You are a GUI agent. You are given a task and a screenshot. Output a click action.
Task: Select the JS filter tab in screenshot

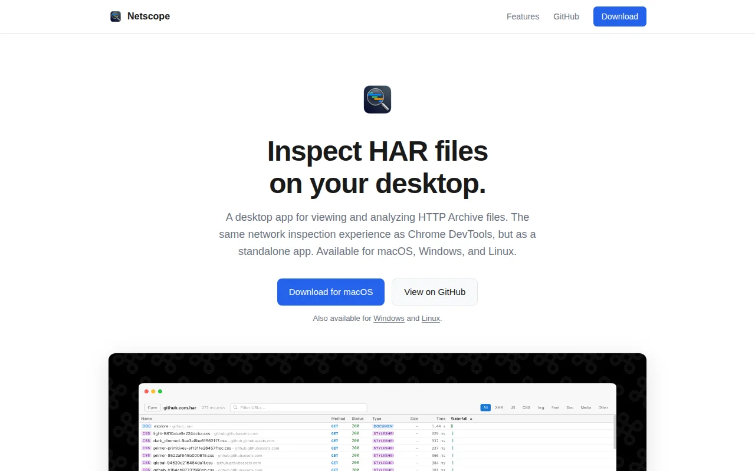513,407
